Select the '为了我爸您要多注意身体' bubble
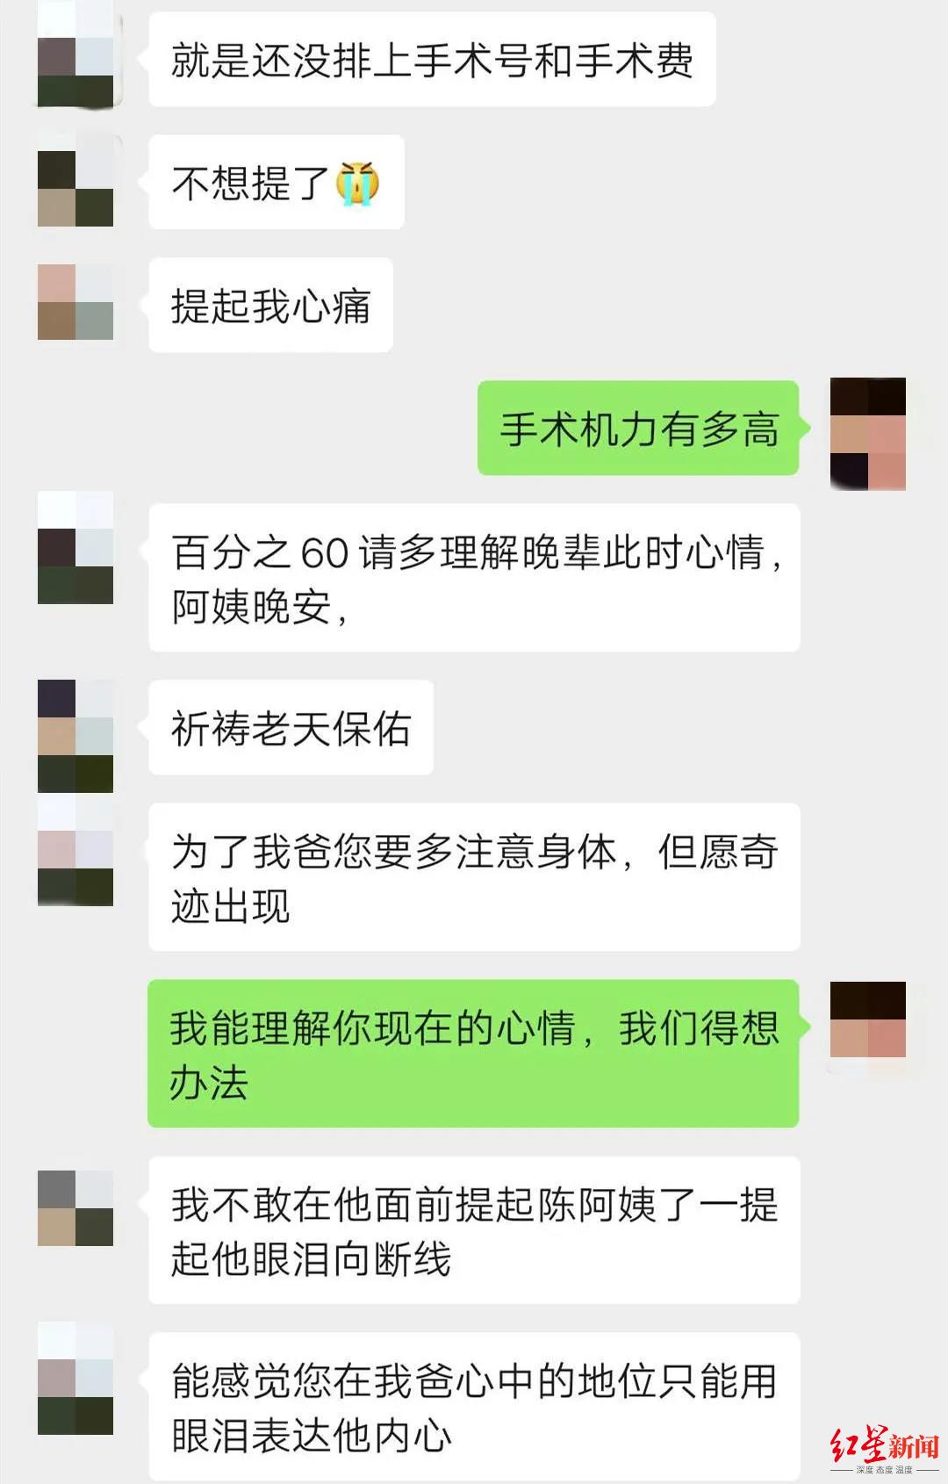This screenshot has width=948, height=1484. [x=474, y=877]
